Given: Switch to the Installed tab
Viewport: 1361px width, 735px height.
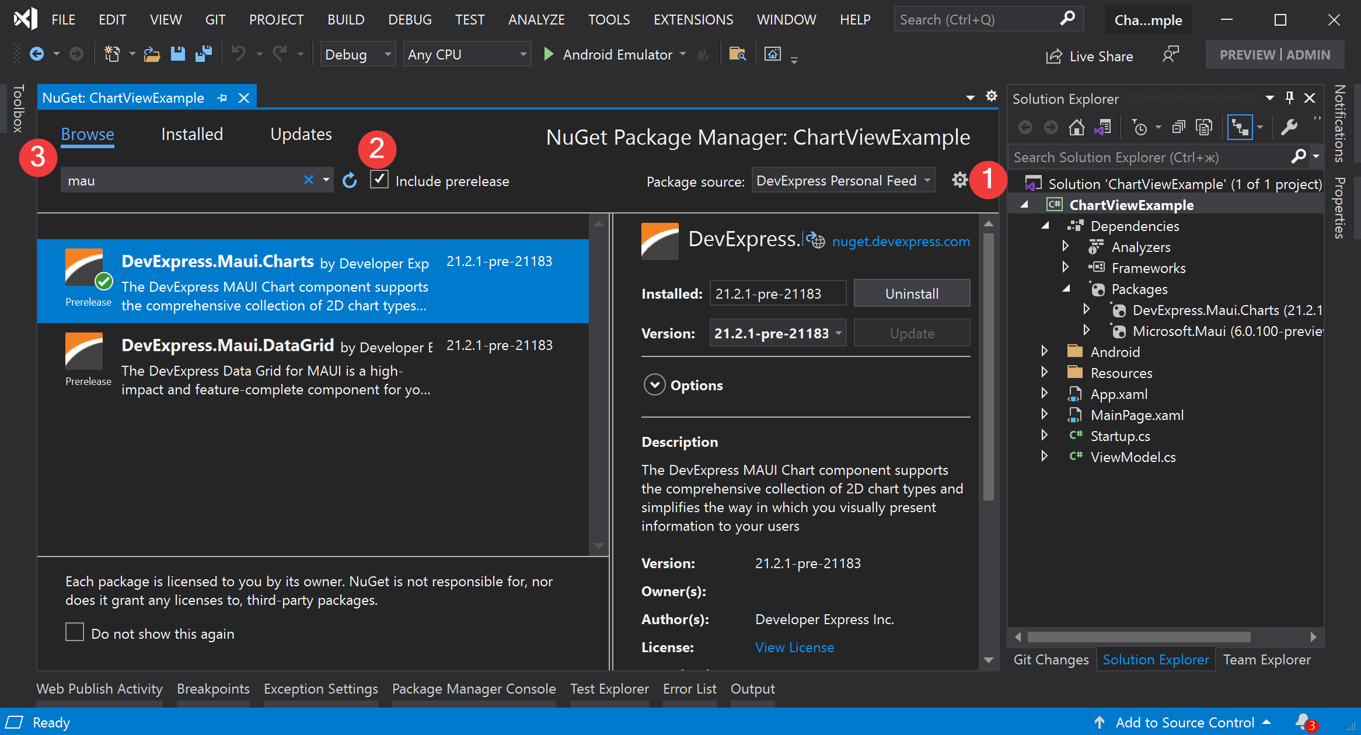Looking at the screenshot, I should (192, 134).
